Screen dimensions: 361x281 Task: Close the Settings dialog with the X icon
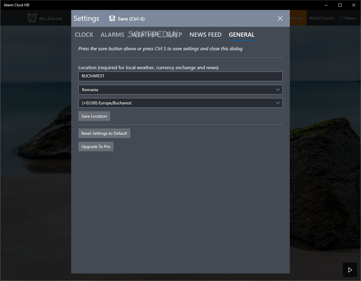pyautogui.click(x=280, y=18)
